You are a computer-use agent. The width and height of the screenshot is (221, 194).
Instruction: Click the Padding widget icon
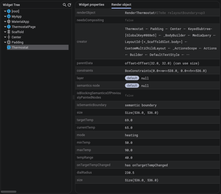click(9, 42)
